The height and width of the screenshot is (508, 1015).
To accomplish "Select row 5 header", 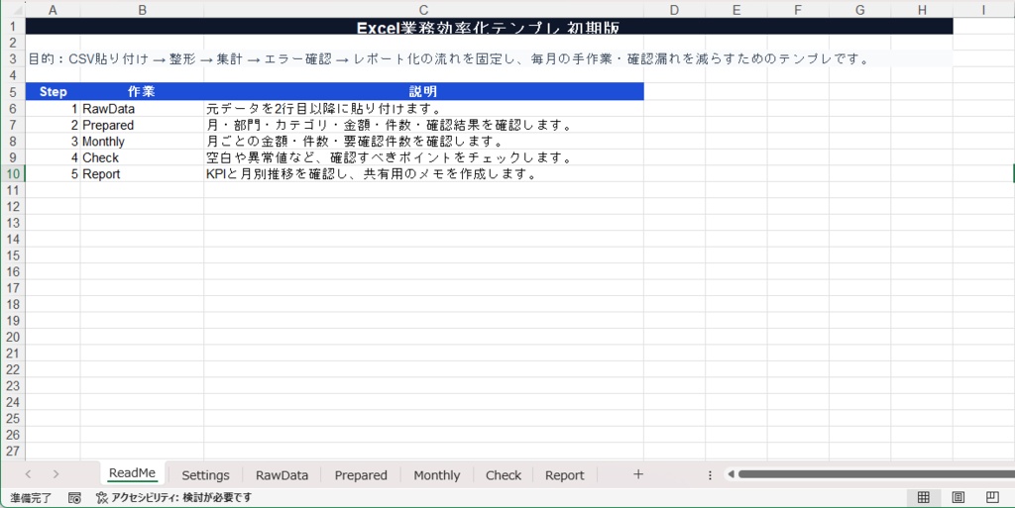I will tap(12, 92).
